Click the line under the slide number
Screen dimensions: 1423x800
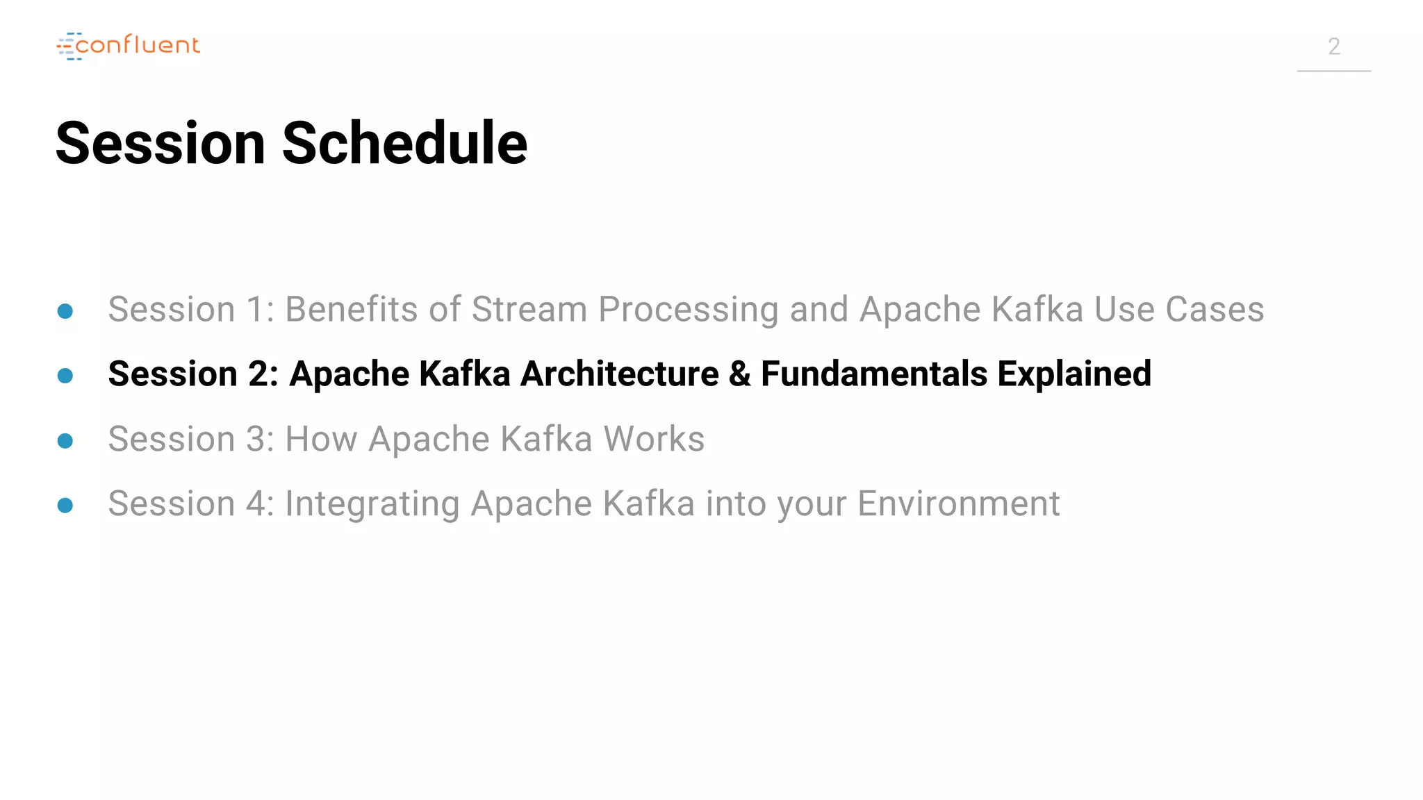click(1333, 71)
